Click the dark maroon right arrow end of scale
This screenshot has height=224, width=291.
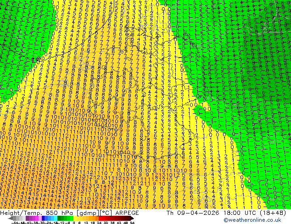point(132,218)
